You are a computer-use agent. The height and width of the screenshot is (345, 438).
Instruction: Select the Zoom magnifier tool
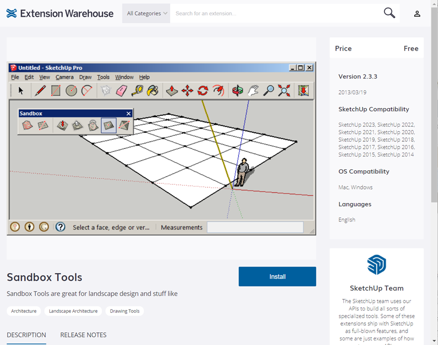[268, 91]
